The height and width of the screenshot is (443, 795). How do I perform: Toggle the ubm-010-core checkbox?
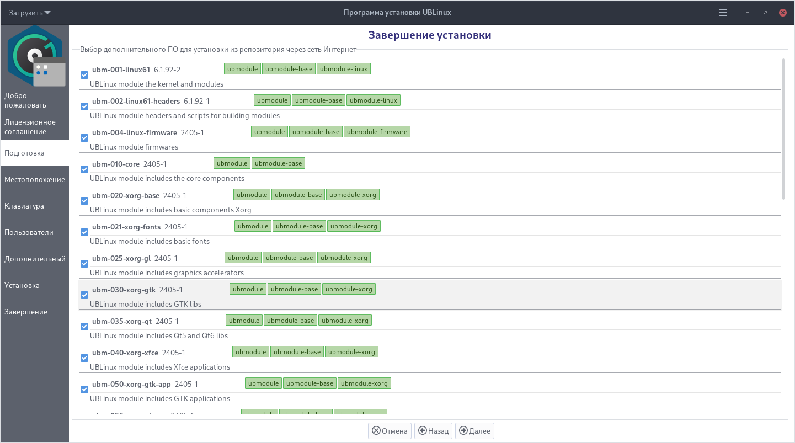point(84,169)
